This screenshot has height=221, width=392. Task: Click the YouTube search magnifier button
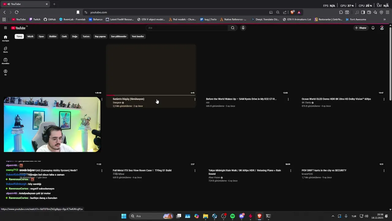click(x=233, y=28)
